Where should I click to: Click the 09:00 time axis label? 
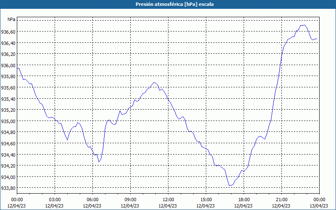pyautogui.click(x=130, y=200)
